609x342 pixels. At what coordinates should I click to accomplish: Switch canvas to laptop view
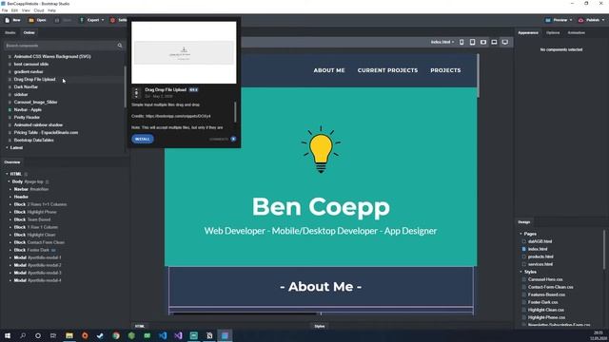tap(494, 42)
